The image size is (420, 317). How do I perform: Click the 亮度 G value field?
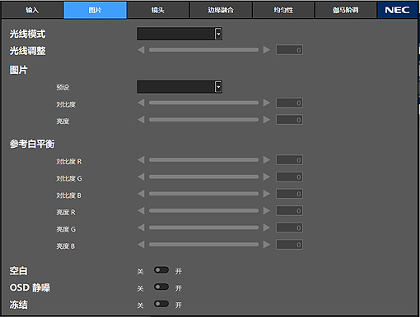point(289,227)
